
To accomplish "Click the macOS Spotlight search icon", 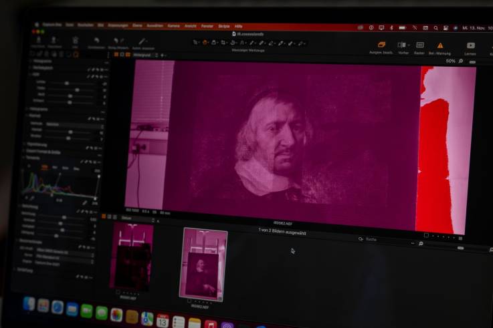I will (435, 28).
